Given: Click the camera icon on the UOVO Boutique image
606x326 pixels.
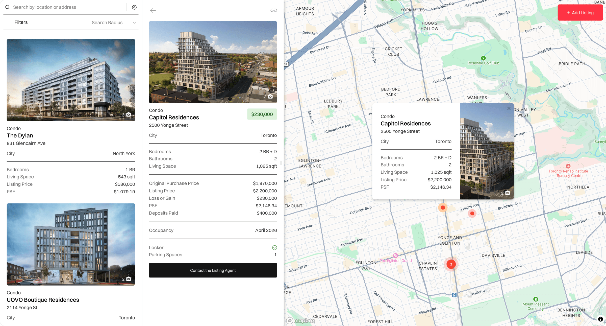Looking at the screenshot, I should pyautogui.click(x=129, y=279).
